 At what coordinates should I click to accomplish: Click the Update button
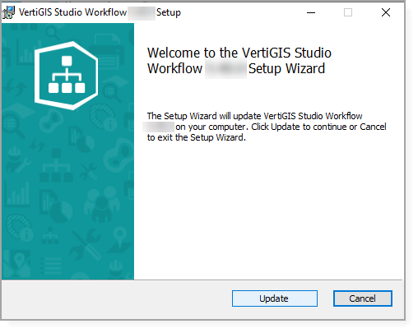(x=275, y=298)
